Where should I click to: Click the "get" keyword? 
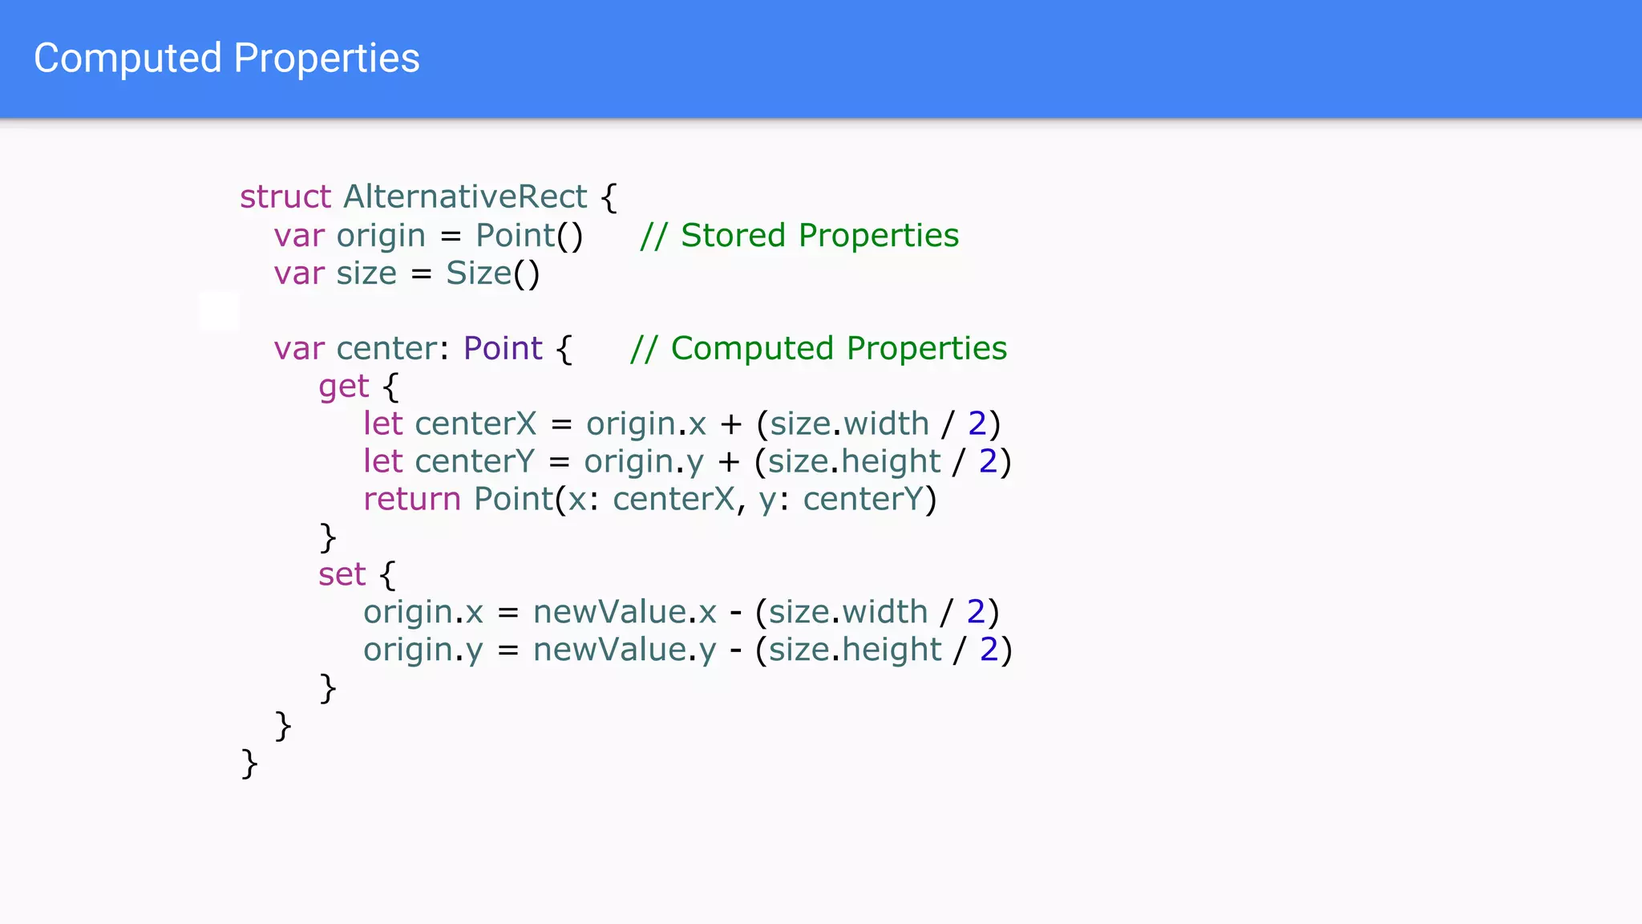coord(343,387)
